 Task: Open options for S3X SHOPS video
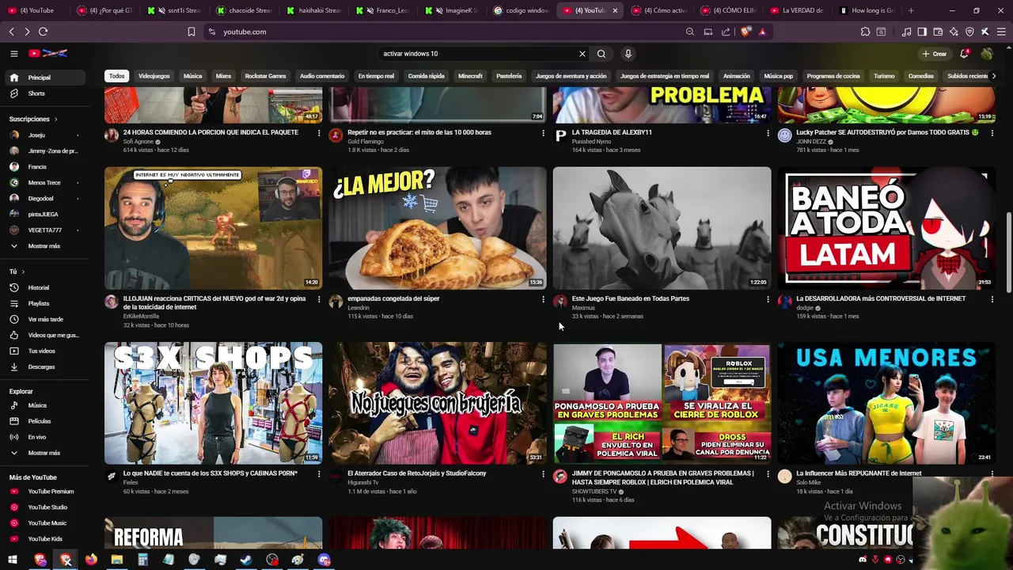(319, 474)
